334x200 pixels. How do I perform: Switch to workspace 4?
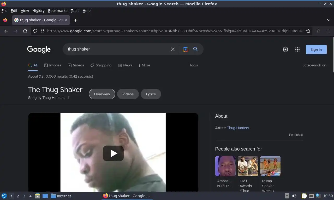[x=30, y=196]
